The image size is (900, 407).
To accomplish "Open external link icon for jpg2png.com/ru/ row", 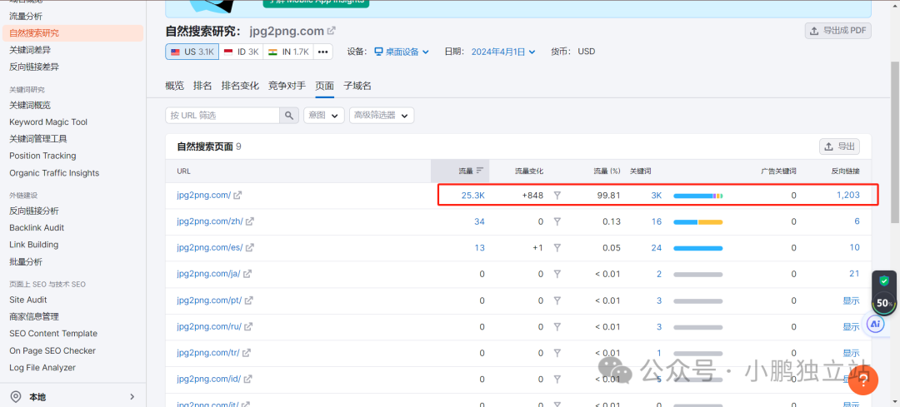I will (248, 327).
